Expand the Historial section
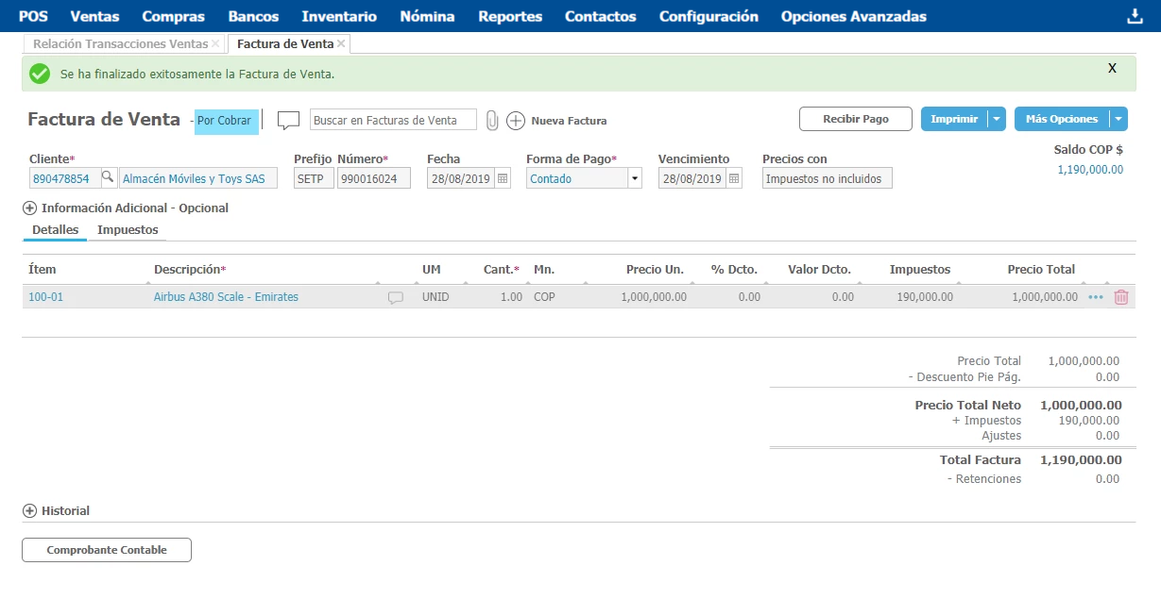 tap(29, 511)
